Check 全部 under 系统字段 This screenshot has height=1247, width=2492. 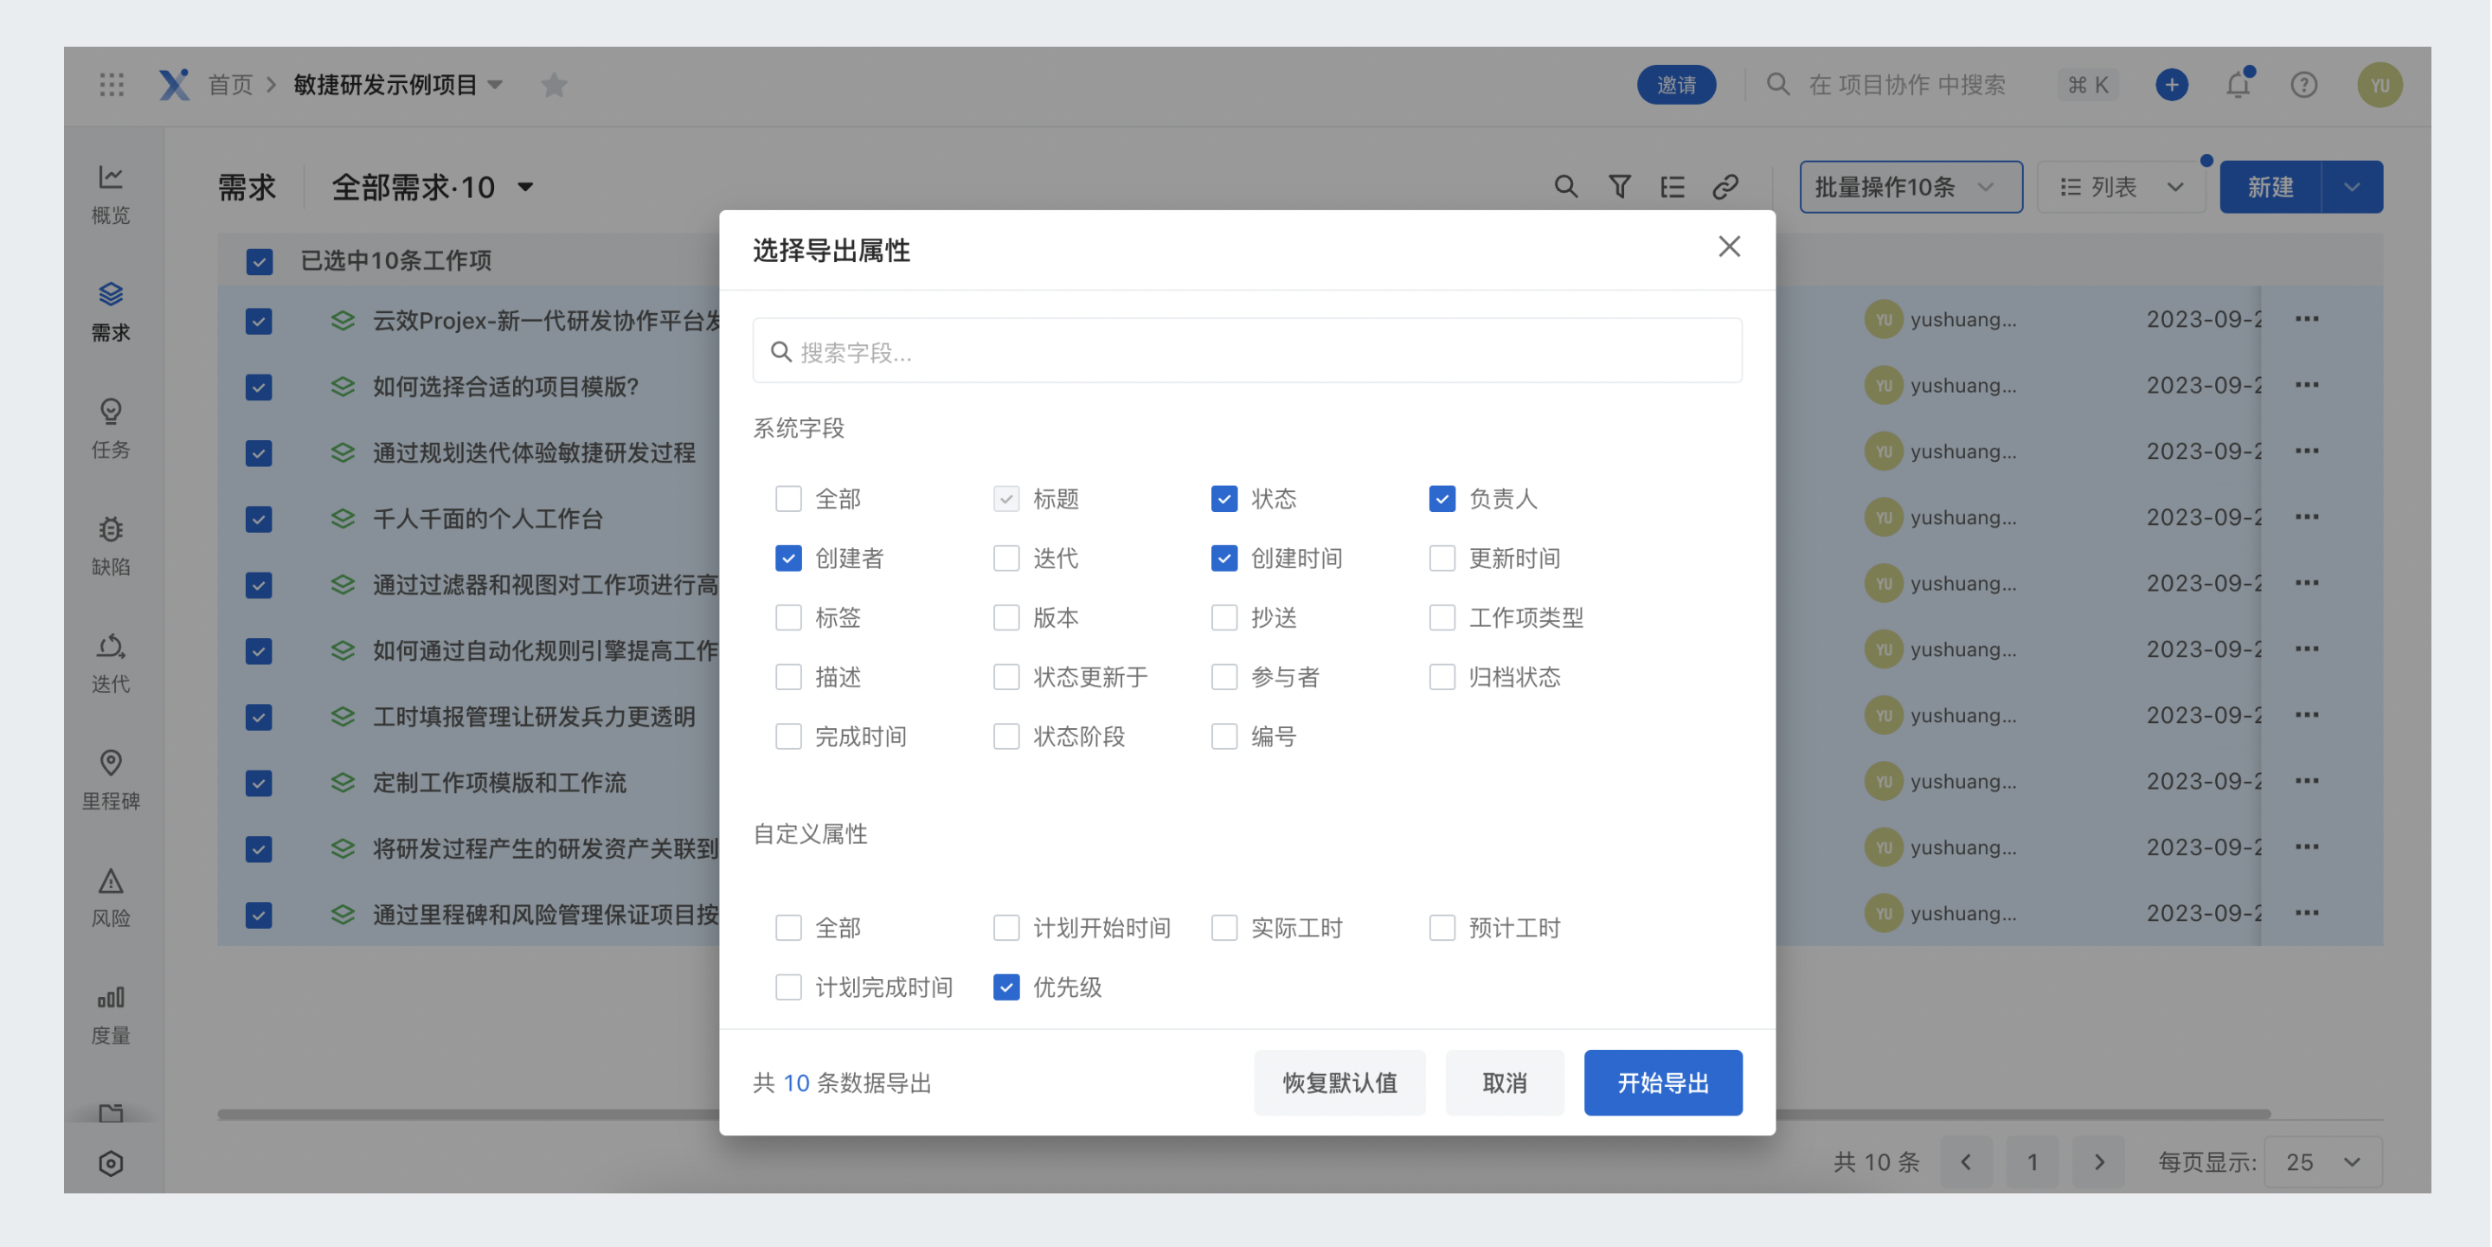pos(788,499)
